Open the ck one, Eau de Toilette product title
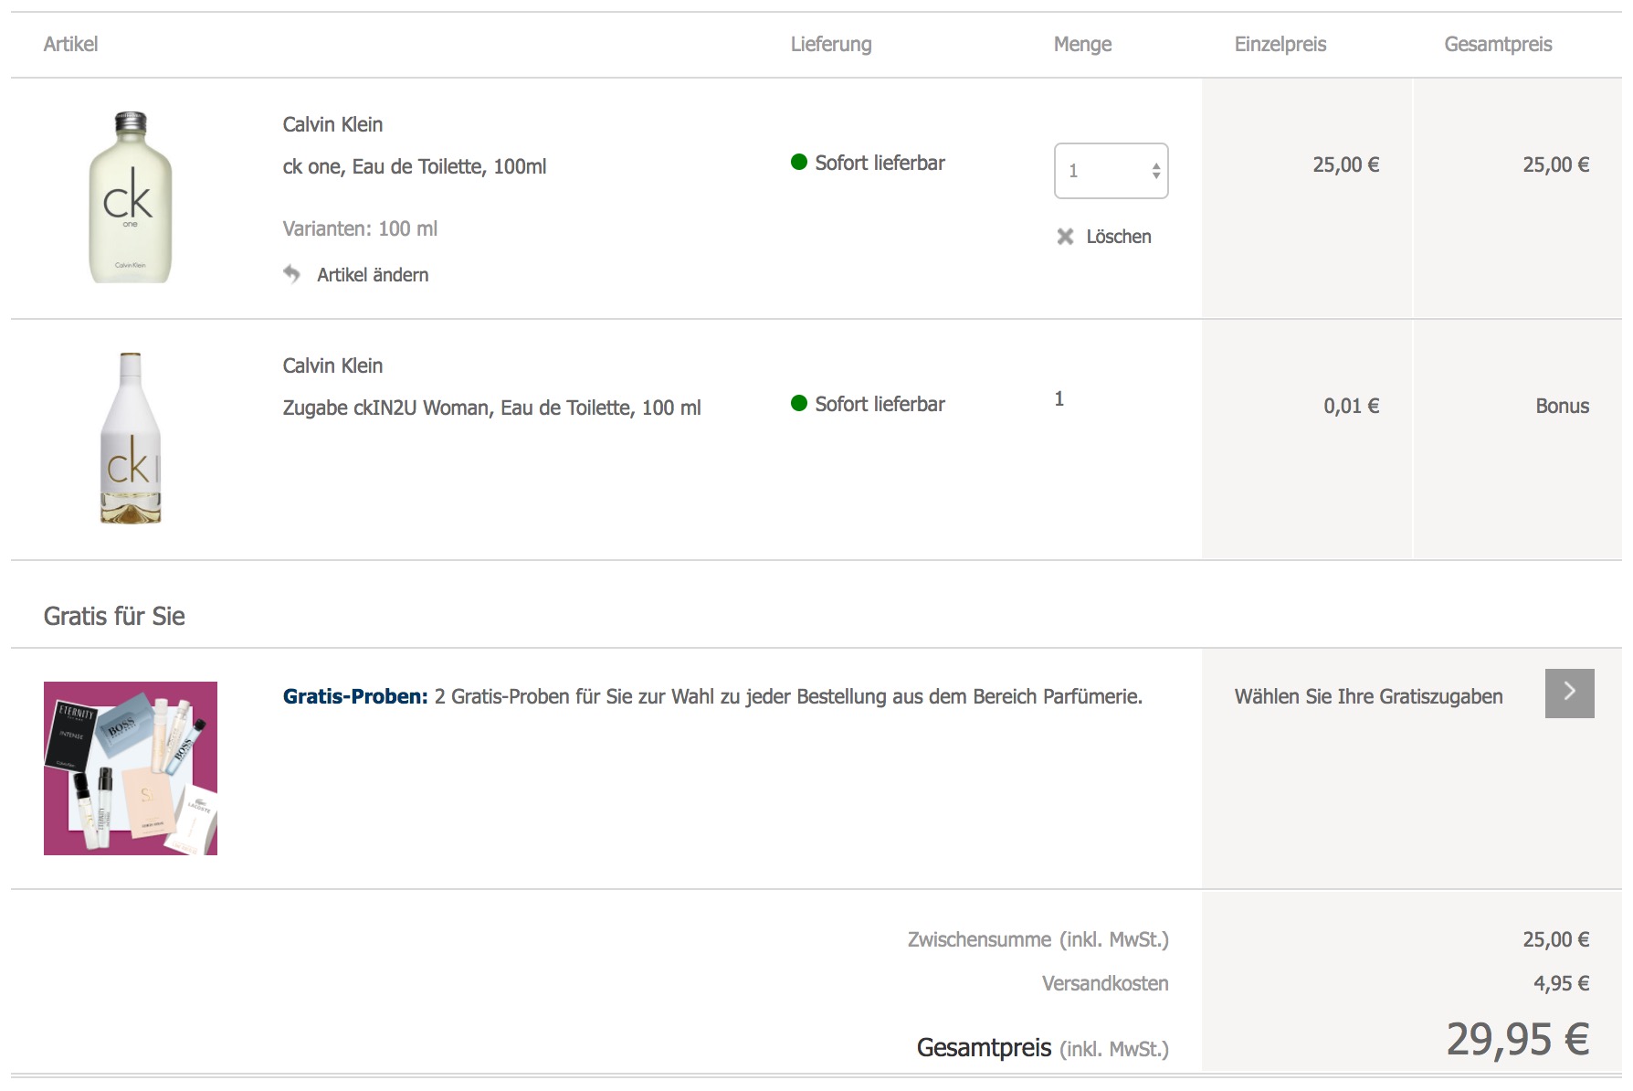The image size is (1633, 1091). tap(415, 166)
